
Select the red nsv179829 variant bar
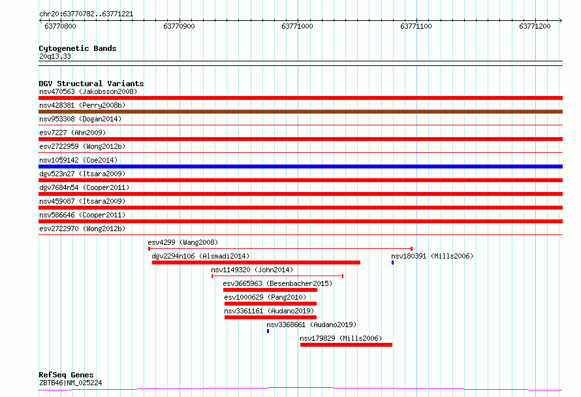click(x=346, y=345)
